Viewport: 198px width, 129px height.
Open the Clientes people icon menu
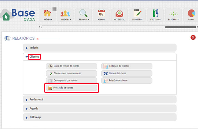coord(66,15)
